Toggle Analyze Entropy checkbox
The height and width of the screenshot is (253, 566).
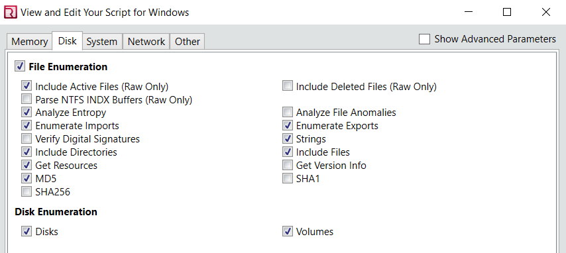[27, 112]
